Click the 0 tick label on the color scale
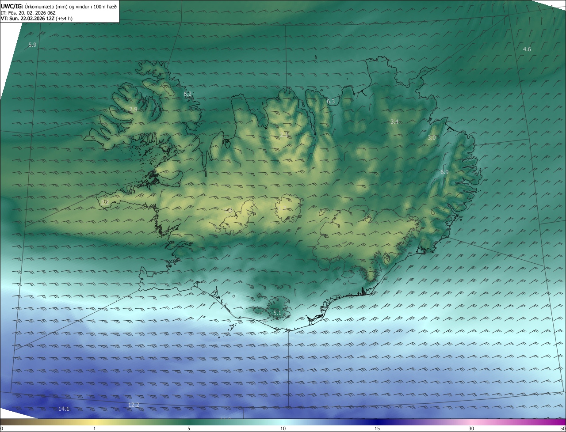 pyautogui.click(x=1, y=429)
